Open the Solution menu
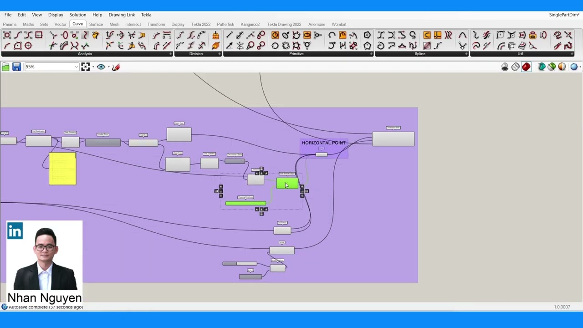This screenshot has height=328, width=583. pos(77,15)
